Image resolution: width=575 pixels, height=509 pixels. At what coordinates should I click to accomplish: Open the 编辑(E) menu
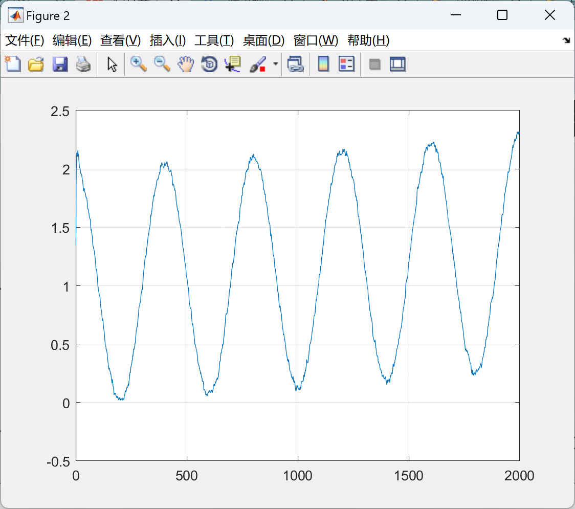(x=72, y=40)
